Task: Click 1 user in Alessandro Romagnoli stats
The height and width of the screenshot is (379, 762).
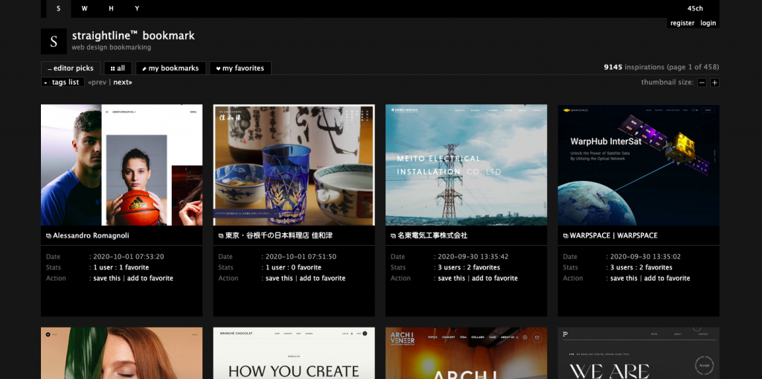Action: coord(103,267)
